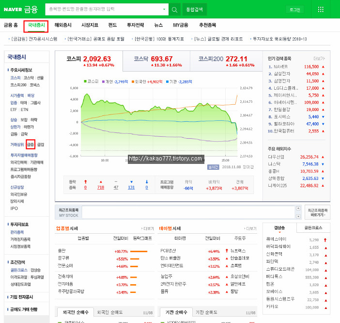Open 투자자별매매동향 sidebar link
Image resolution: width=340 pixels, height=323 pixels.
tap(24, 155)
